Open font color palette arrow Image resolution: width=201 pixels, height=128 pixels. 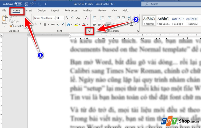[x=87, y=24]
